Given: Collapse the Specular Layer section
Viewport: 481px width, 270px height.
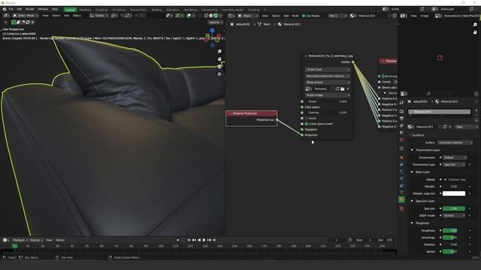Looking at the screenshot, I should pyautogui.click(x=412, y=201).
